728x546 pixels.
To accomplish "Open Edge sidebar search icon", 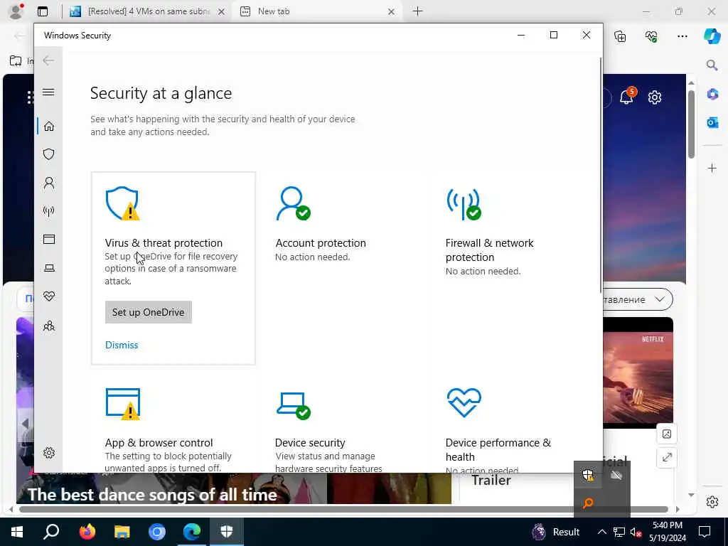I will [x=712, y=65].
